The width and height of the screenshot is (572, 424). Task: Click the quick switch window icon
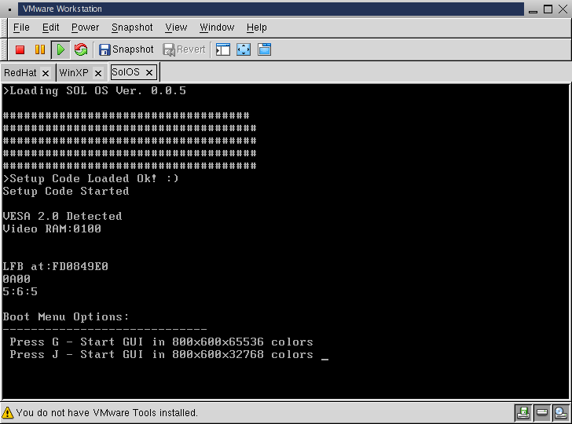coord(264,49)
